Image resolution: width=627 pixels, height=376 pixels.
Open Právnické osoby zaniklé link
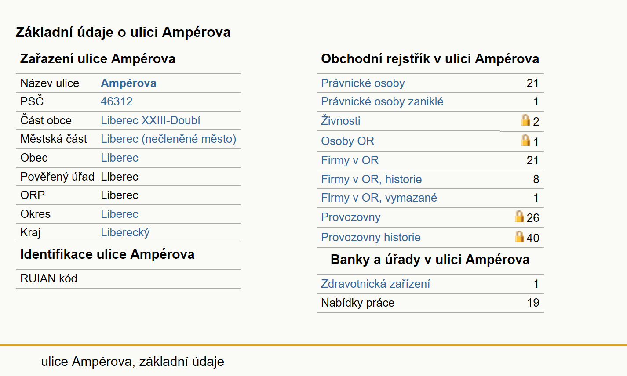tap(382, 101)
